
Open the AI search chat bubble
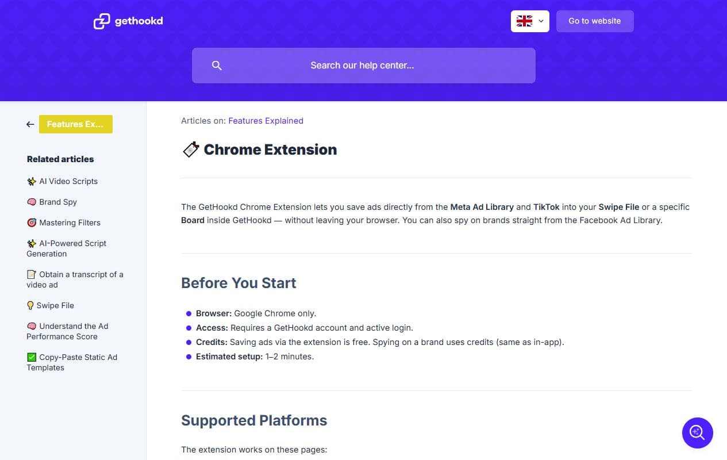pos(697,433)
